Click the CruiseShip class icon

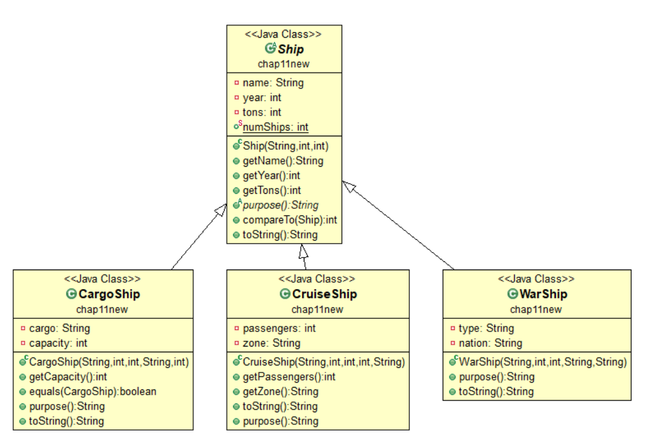(x=287, y=294)
